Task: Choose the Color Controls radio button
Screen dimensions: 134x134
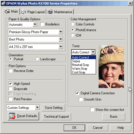Action: click(73, 24)
